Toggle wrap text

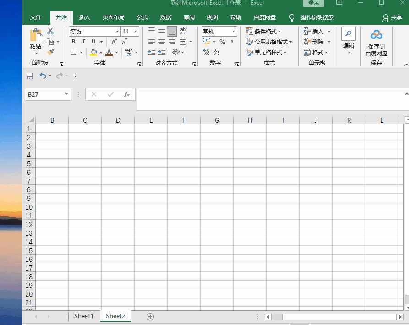click(183, 31)
